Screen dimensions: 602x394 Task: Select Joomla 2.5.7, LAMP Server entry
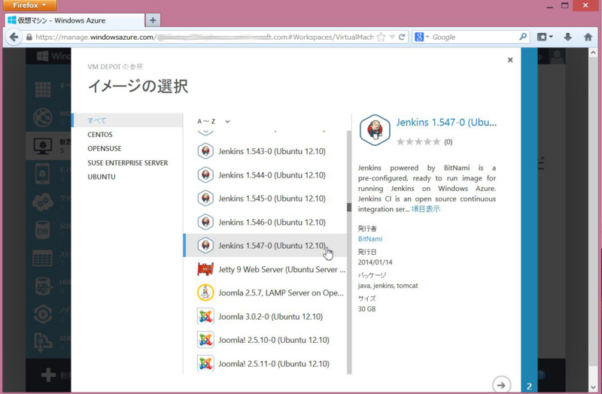pyautogui.click(x=265, y=292)
